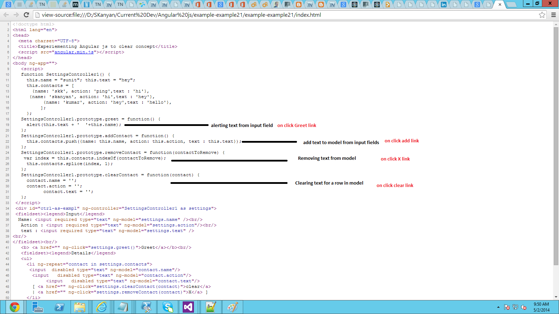Open the Action Center flag icon
This screenshot has width=559, height=314.
(x=507, y=307)
